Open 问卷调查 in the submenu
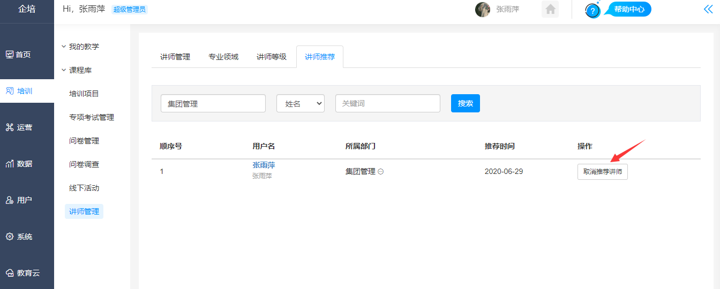The height and width of the screenshot is (289, 720). 84,164
